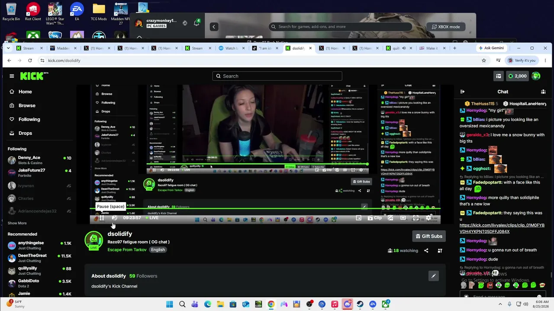Pause the dsolidify live stream
Screen dimensions: 554x311
pyautogui.click(x=102, y=218)
